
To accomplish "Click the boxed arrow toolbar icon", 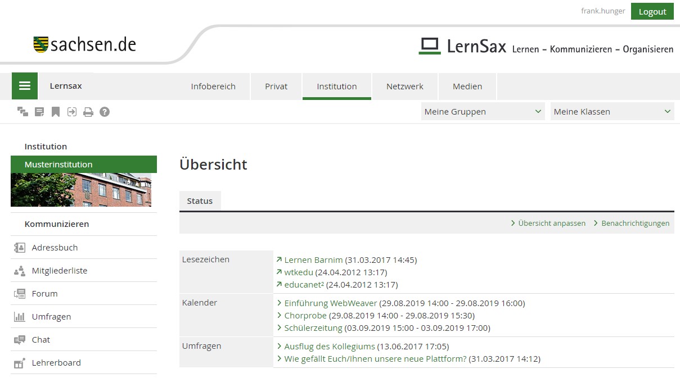I will [x=72, y=112].
